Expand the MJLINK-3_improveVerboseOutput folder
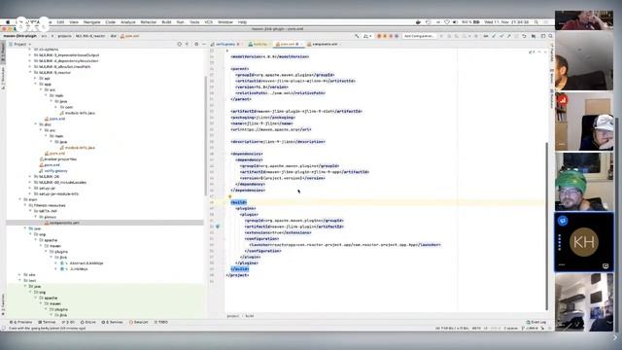This screenshot has height=350, width=622. [x=30, y=55]
